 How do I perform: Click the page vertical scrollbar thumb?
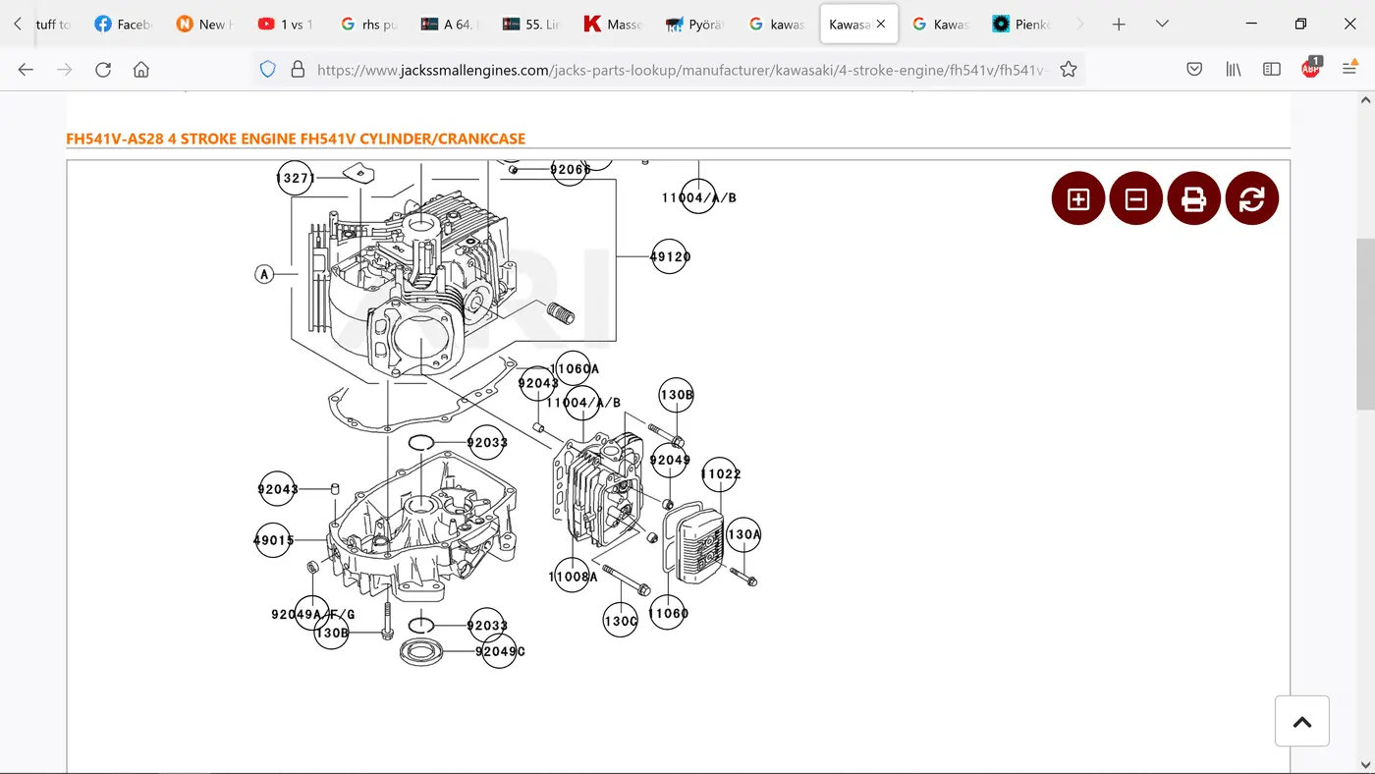pos(1365,324)
